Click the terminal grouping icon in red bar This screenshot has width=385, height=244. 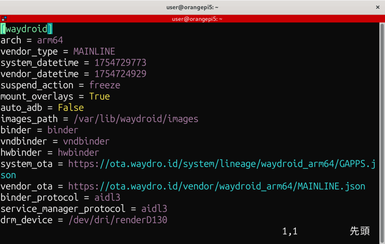pos(4,19)
